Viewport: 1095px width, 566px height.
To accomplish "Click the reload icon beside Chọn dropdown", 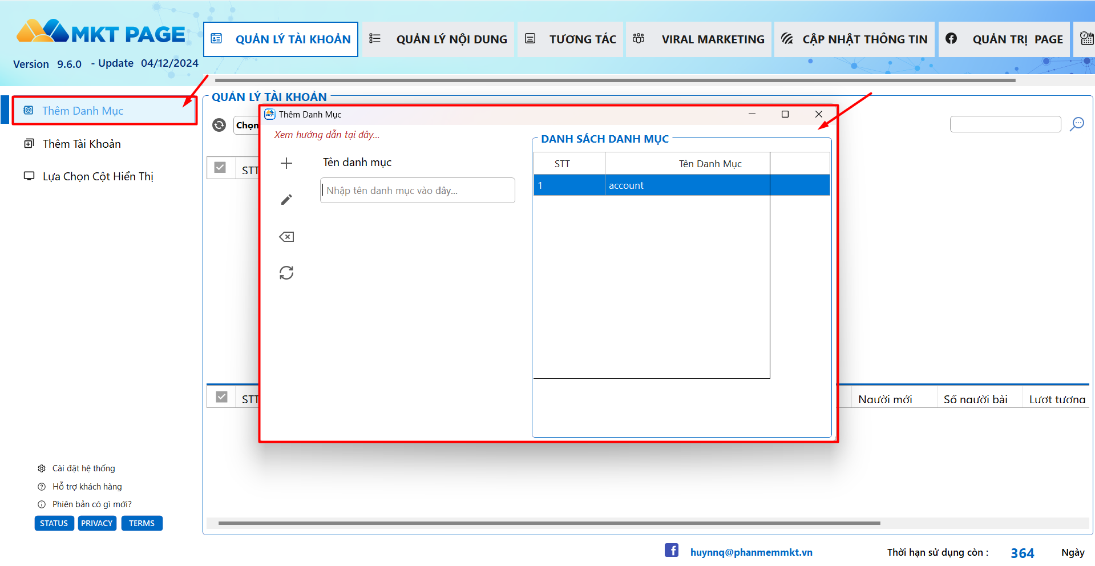I will click(x=219, y=125).
